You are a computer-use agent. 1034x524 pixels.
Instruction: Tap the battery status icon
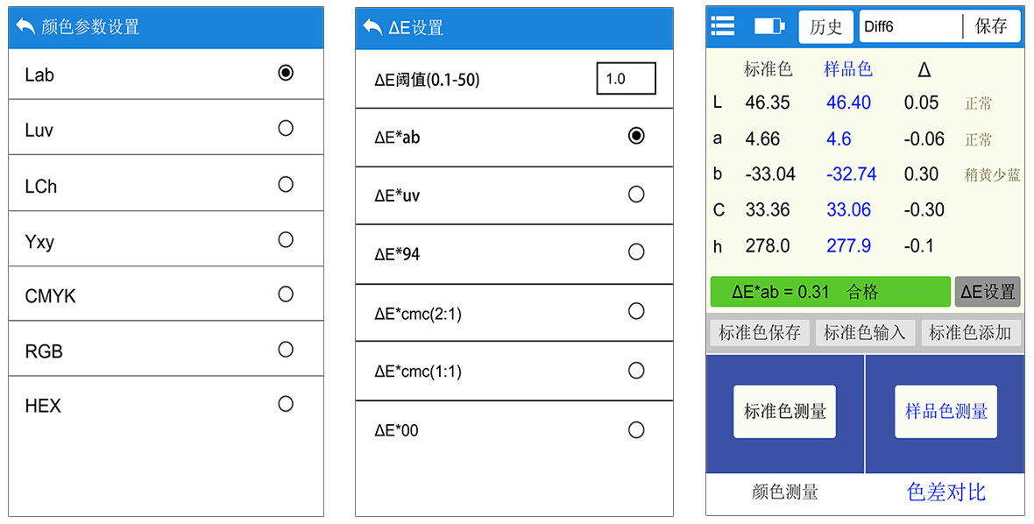[x=768, y=25]
